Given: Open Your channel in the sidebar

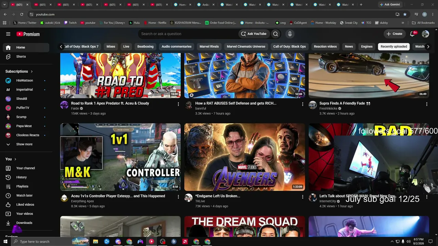Looking at the screenshot, I should pyautogui.click(x=26, y=168).
